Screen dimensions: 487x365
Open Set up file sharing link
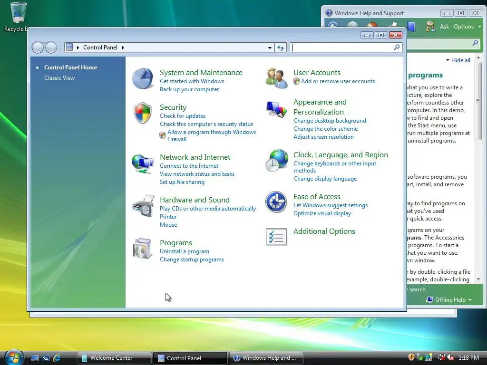click(182, 182)
